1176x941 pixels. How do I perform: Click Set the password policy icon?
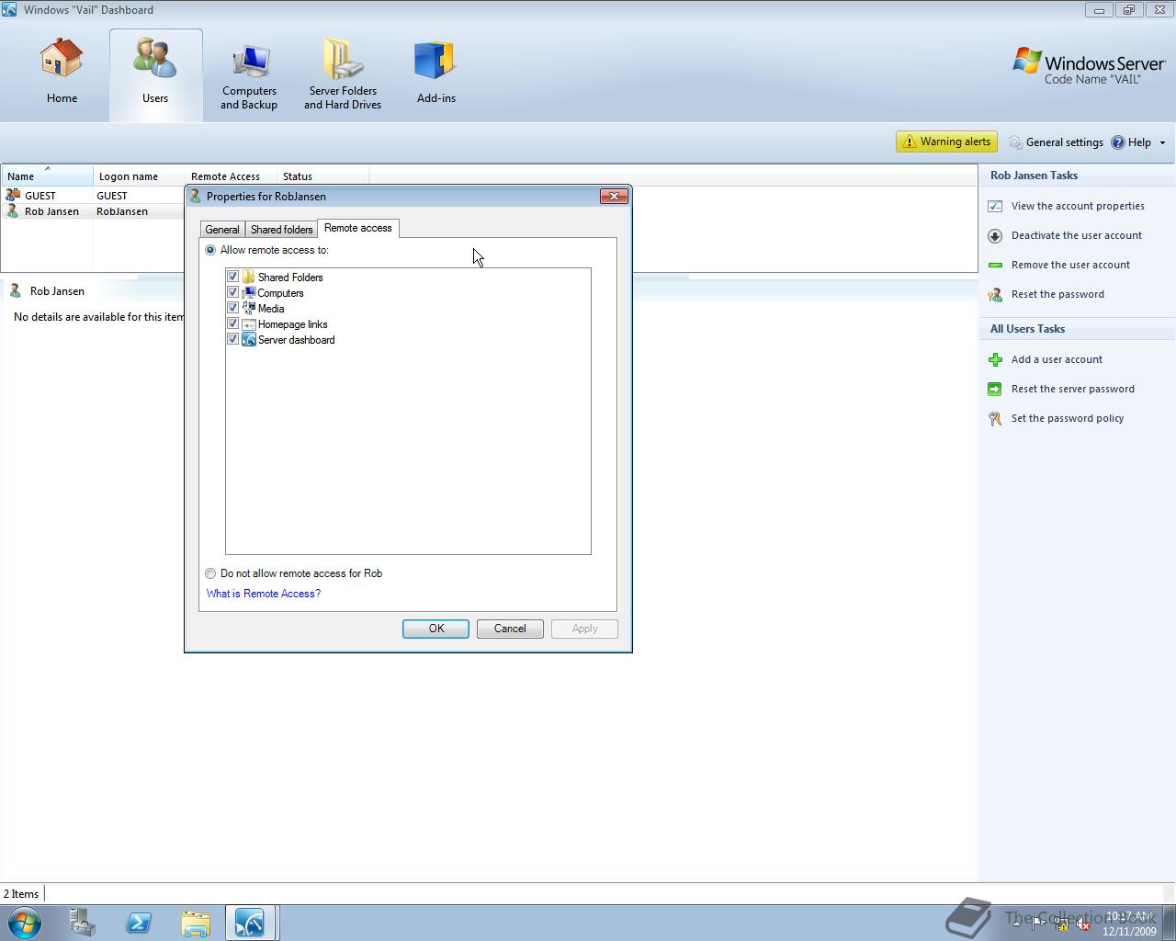[x=995, y=419]
